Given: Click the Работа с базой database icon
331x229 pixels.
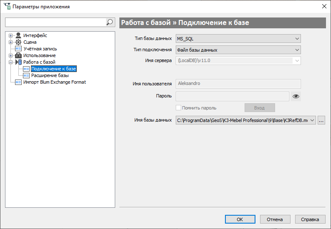Looking at the screenshot, I should (x=18, y=62).
